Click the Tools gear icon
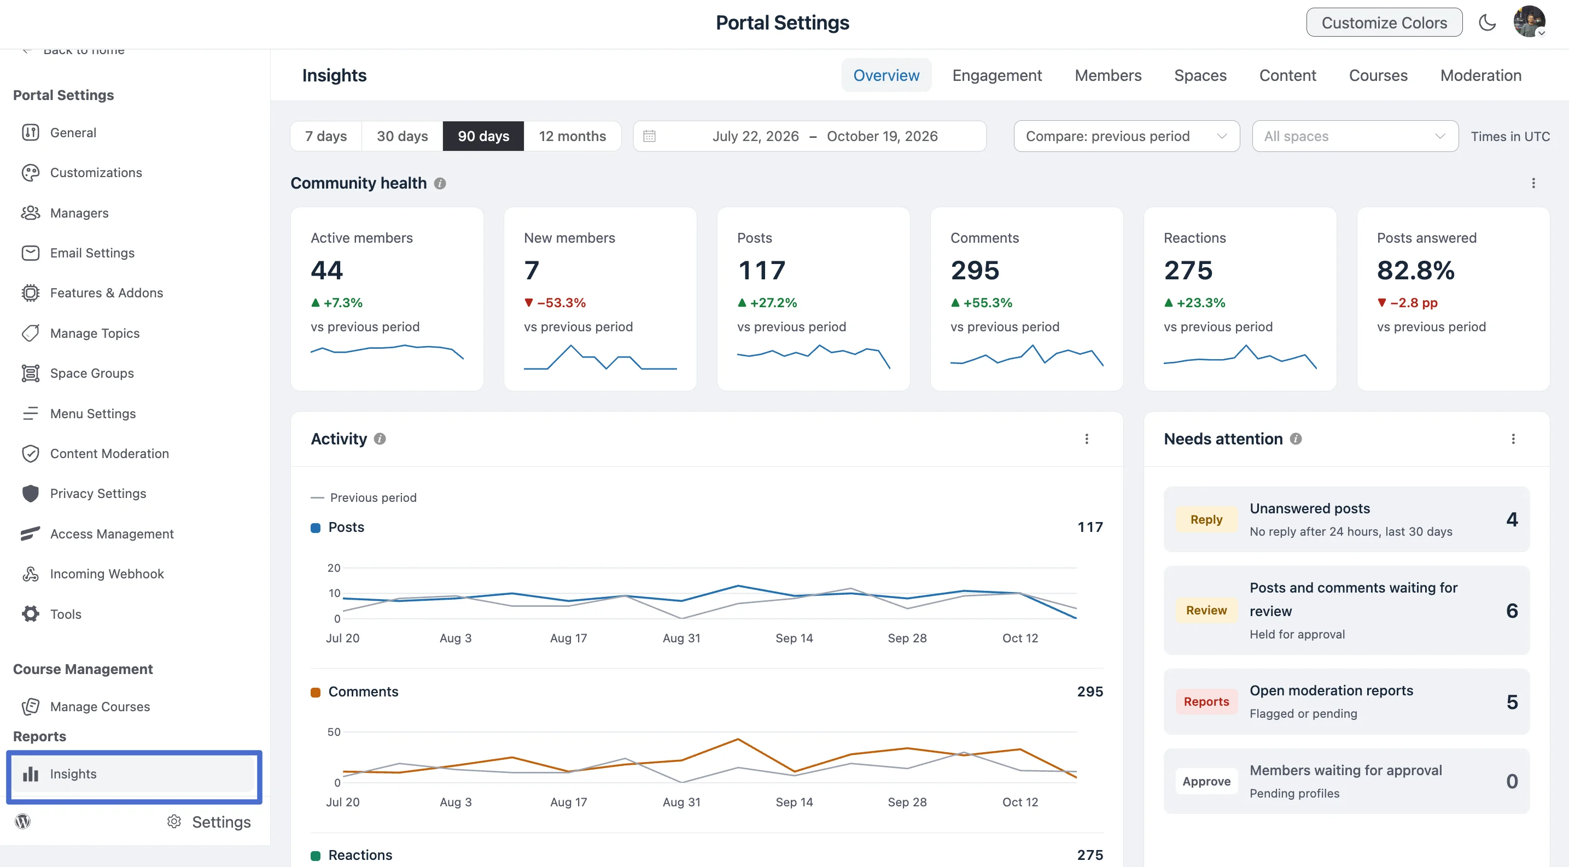The width and height of the screenshot is (1569, 867). [31, 614]
